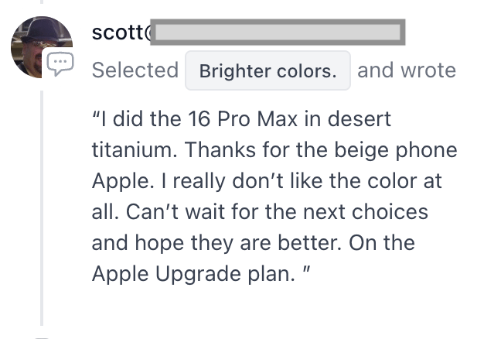Click the "Selected" label text

[x=135, y=70]
